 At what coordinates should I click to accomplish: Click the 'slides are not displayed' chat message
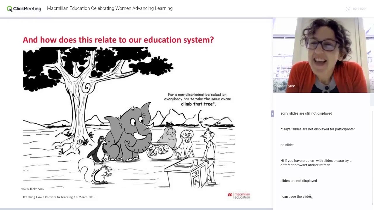coord(299,181)
